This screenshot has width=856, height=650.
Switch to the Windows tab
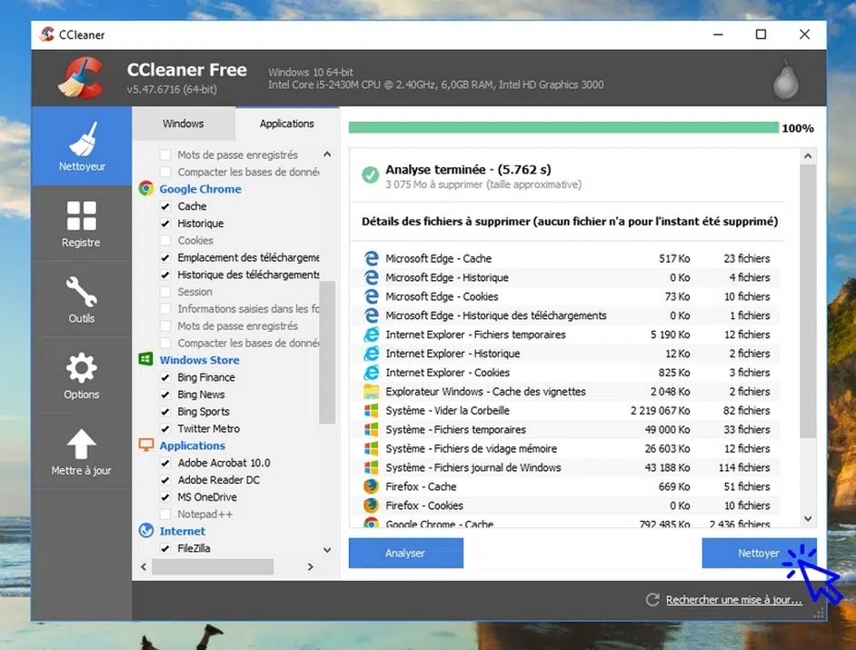(184, 124)
